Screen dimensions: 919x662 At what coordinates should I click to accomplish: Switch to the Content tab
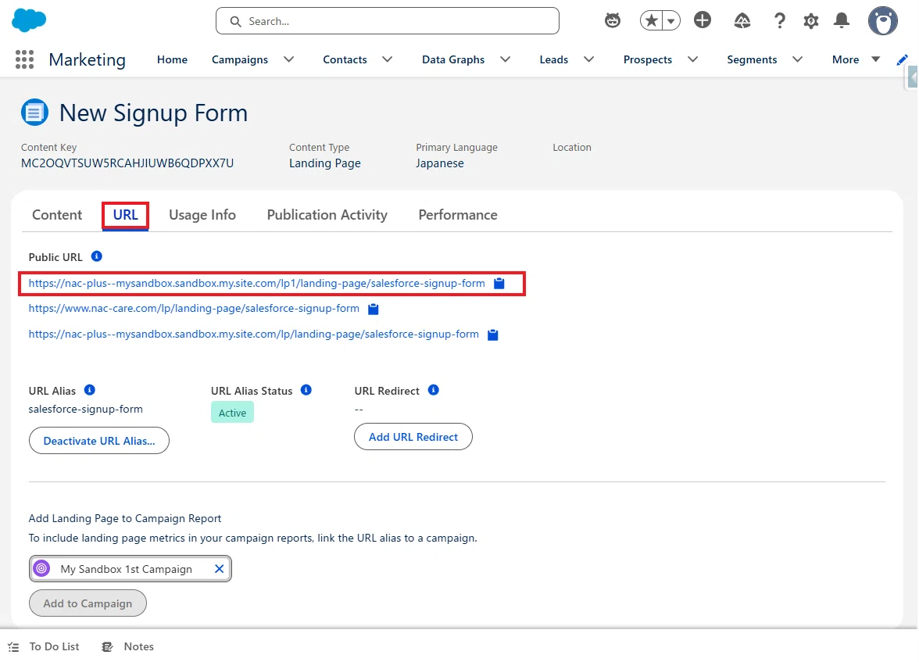(x=57, y=215)
